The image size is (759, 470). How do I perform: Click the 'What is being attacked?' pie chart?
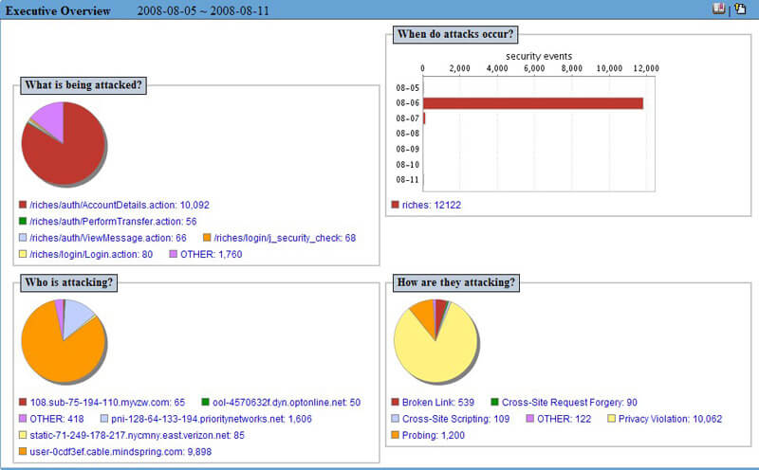point(64,144)
